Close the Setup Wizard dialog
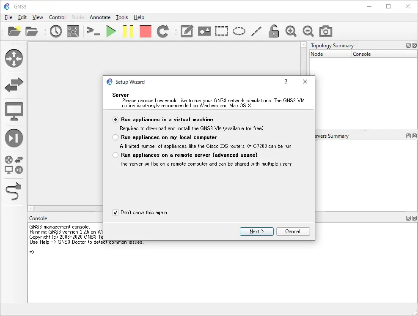Image resolution: width=418 pixels, height=316 pixels. tap(305, 82)
